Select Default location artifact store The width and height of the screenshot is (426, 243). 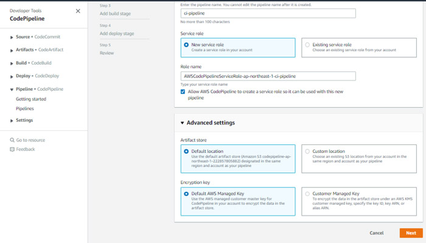186,152
